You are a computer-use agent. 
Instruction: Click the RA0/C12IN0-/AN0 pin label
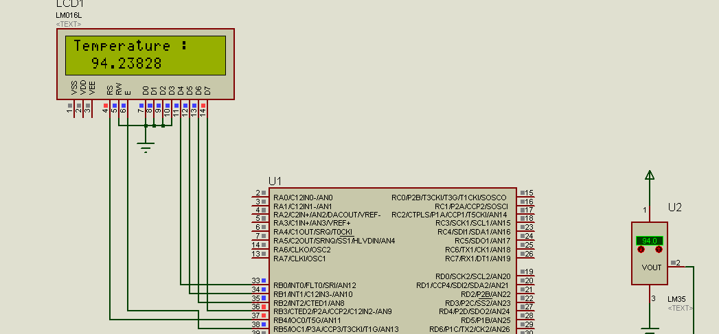tap(303, 198)
